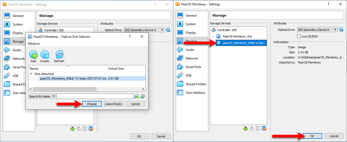Select Controller: IDE in the right window
The image size is (347, 142).
tap(227, 30)
